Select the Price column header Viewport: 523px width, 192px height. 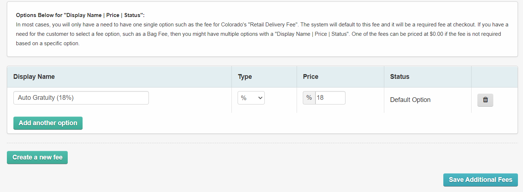coord(310,77)
